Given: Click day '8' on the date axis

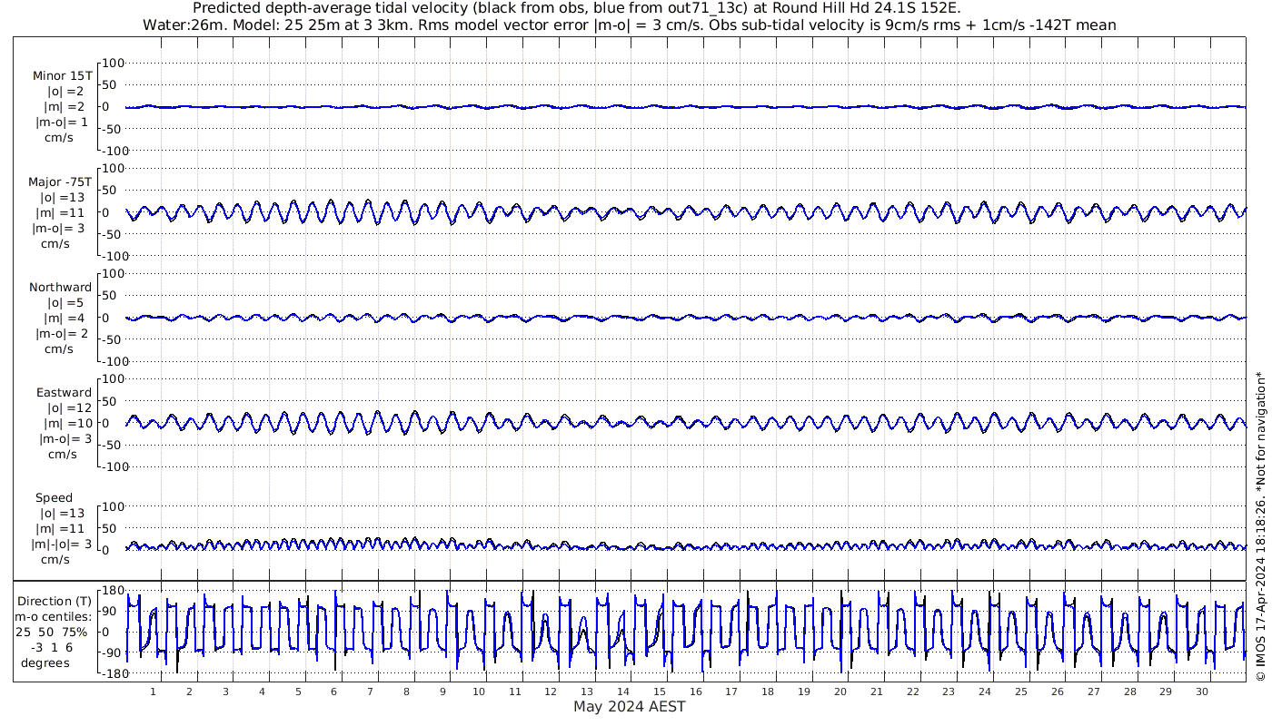Looking at the screenshot, I should (406, 692).
